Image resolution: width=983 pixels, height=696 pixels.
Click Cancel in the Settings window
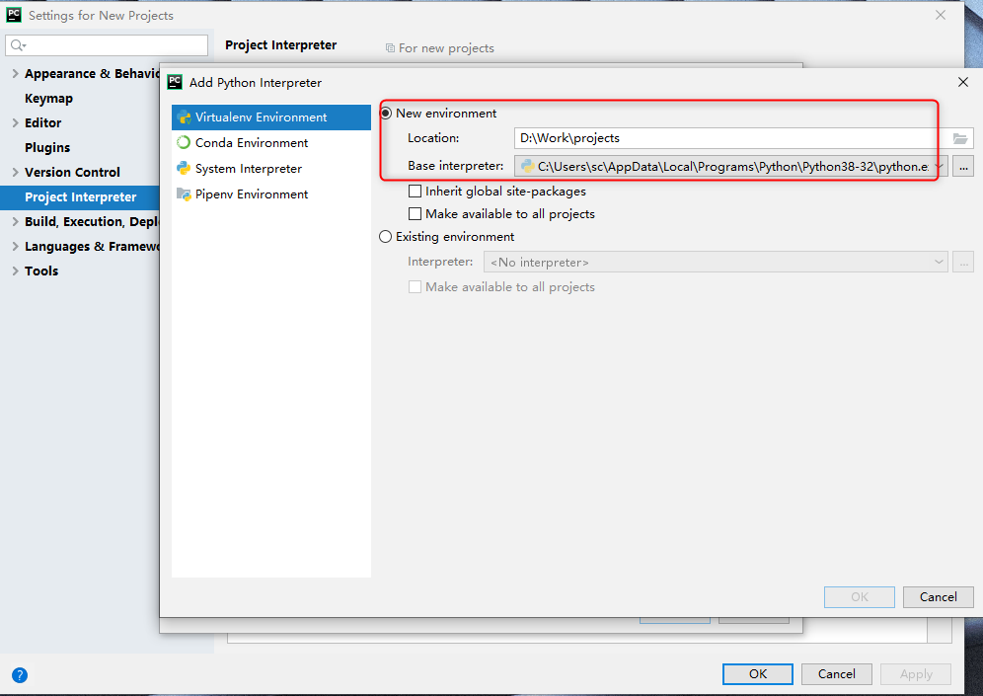coord(836,674)
